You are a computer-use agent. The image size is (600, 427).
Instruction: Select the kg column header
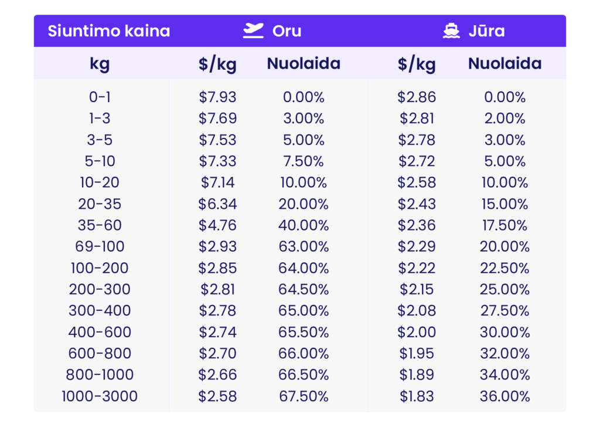[100, 63]
